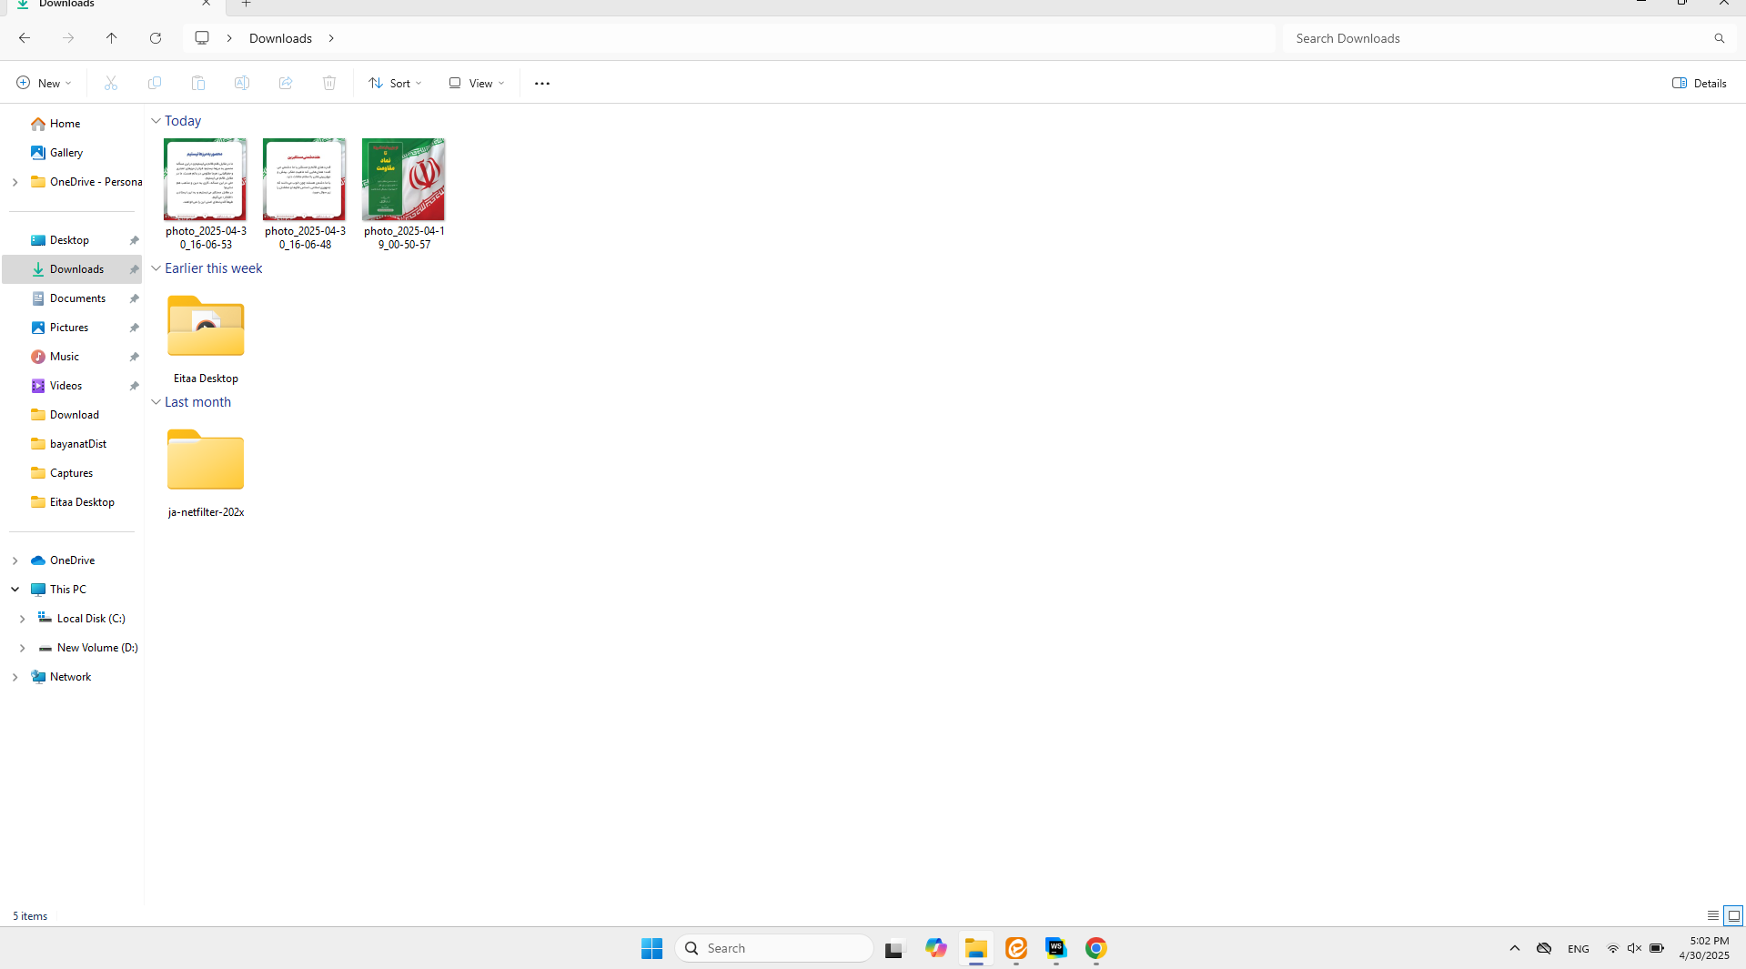Click the Back navigation arrow
Screen dimensions: 1746x969
point(25,38)
